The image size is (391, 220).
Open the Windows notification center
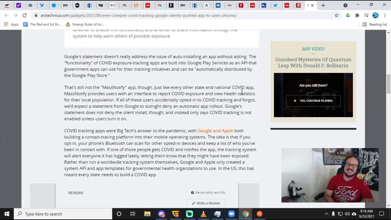point(382,214)
